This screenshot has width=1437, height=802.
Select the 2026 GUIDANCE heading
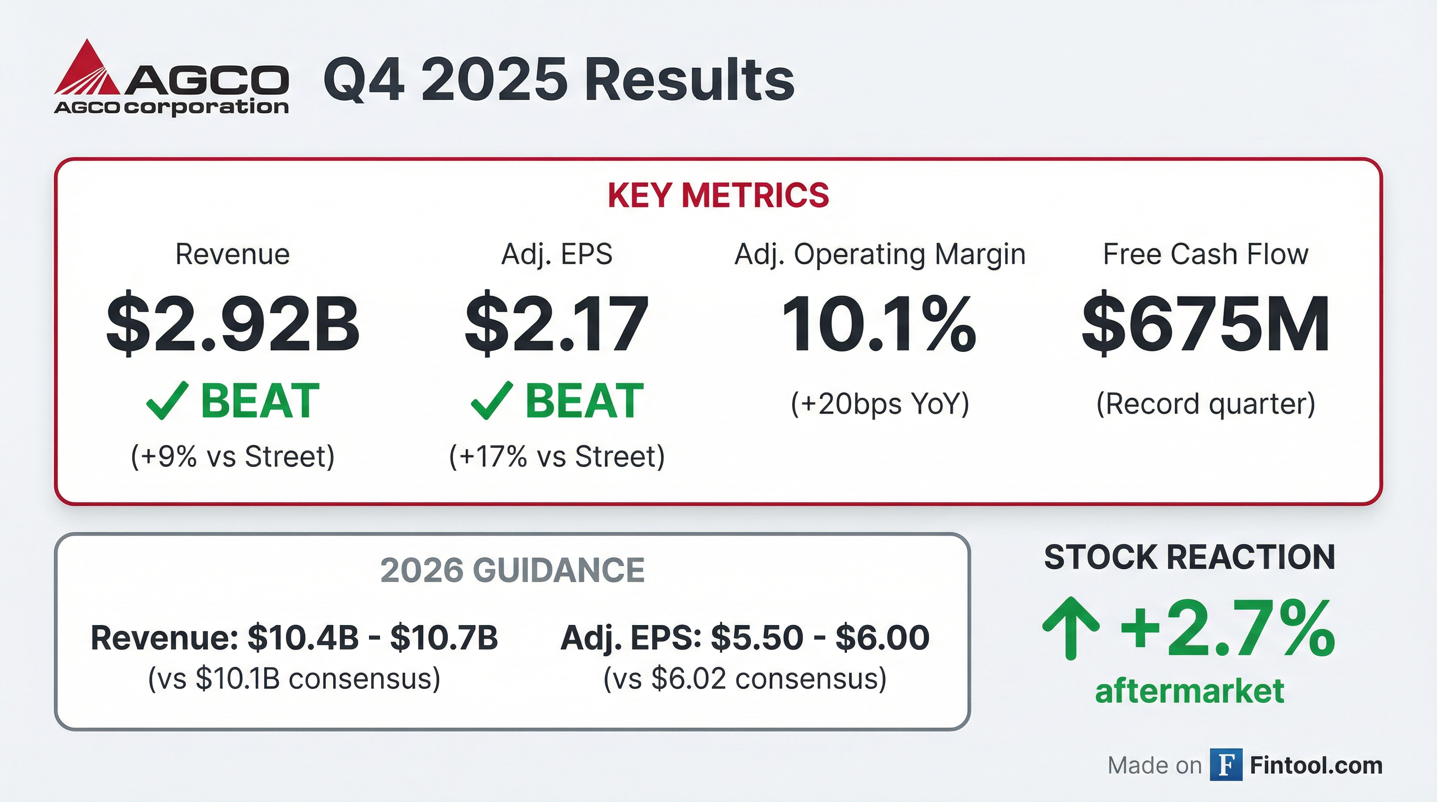pos(512,570)
